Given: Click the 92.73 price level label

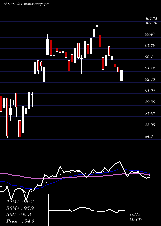Looking at the screenshot, I should (x=150, y=79).
